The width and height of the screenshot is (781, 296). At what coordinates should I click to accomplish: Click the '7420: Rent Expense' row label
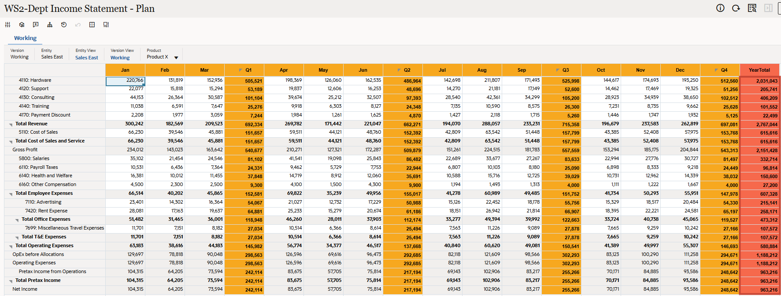coord(46,211)
